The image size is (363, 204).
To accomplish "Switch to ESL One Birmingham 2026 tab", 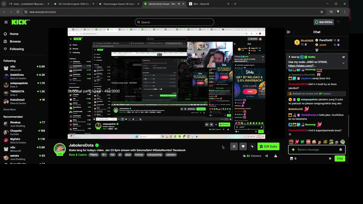I will (x=74, y=4).
